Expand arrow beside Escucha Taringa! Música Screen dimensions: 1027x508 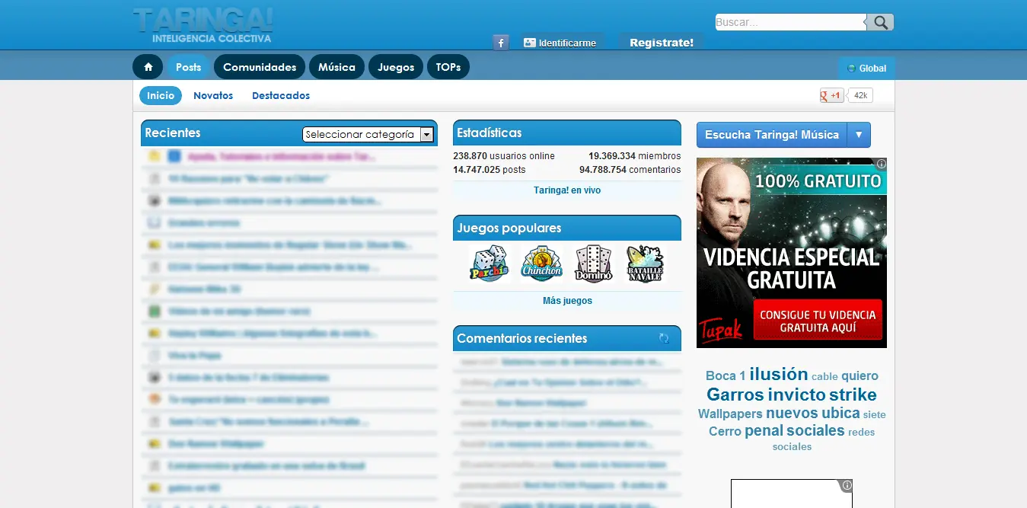click(859, 135)
